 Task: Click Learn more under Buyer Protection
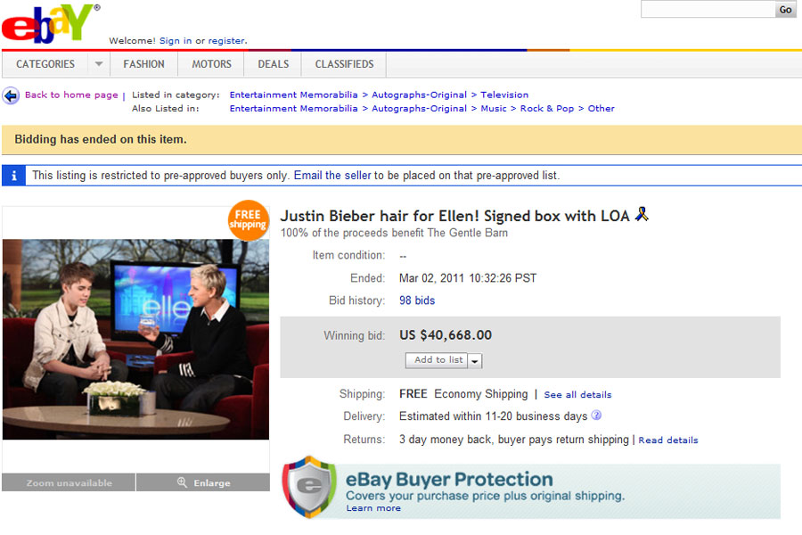373,508
